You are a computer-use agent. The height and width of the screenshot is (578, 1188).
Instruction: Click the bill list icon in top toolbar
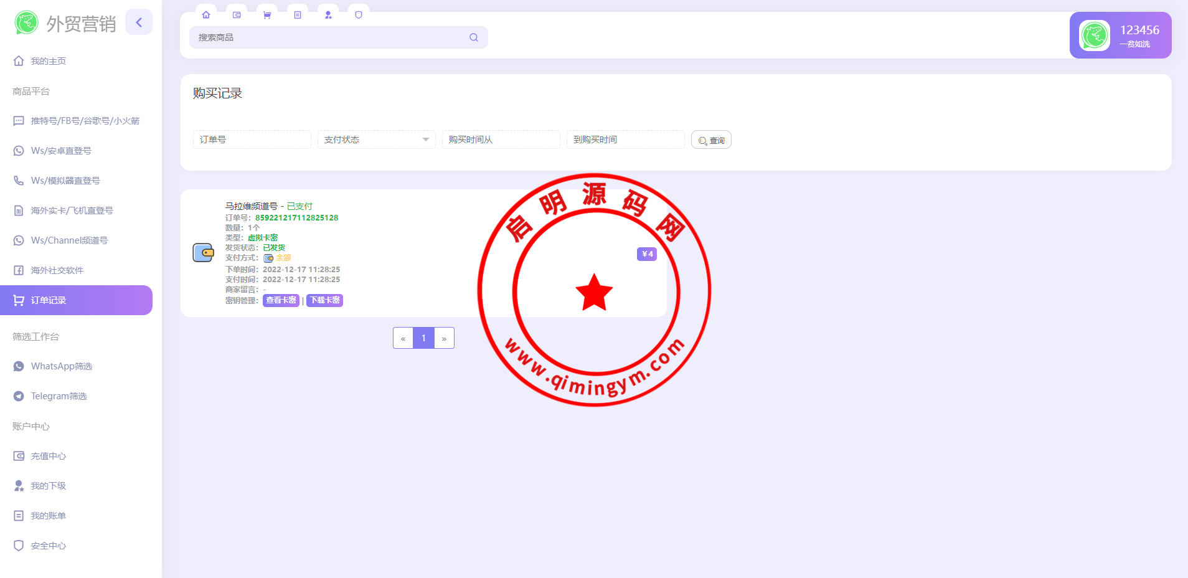[298, 15]
